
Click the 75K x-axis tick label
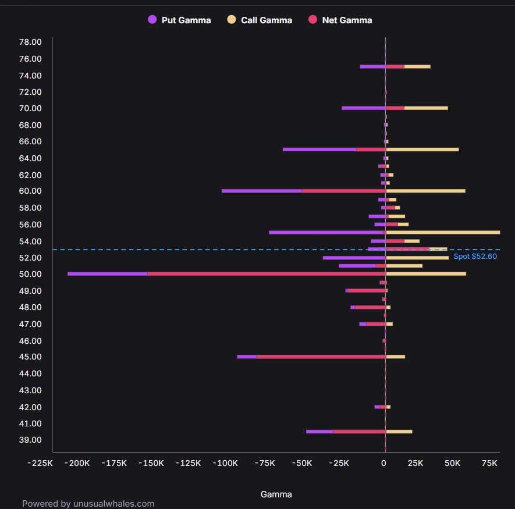click(x=489, y=464)
